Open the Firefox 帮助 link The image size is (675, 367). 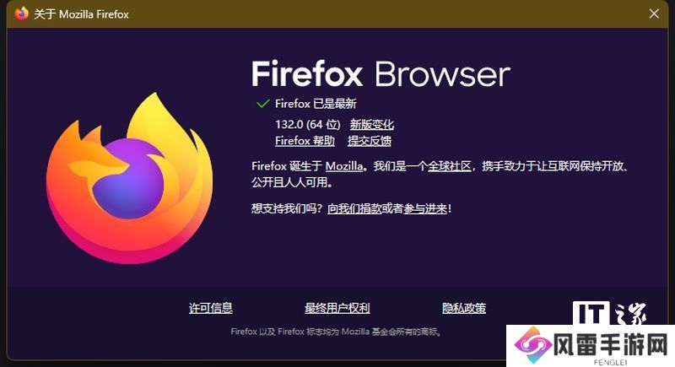pos(305,141)
